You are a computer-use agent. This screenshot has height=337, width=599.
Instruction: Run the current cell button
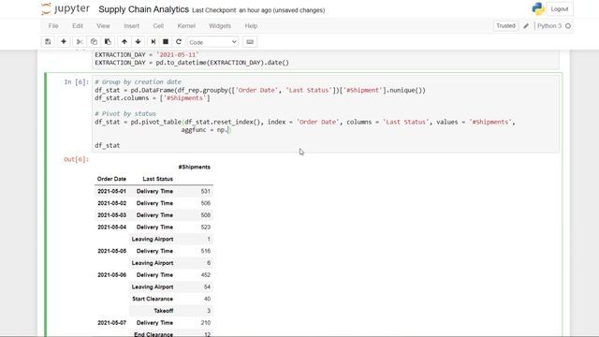pos(153,41)
